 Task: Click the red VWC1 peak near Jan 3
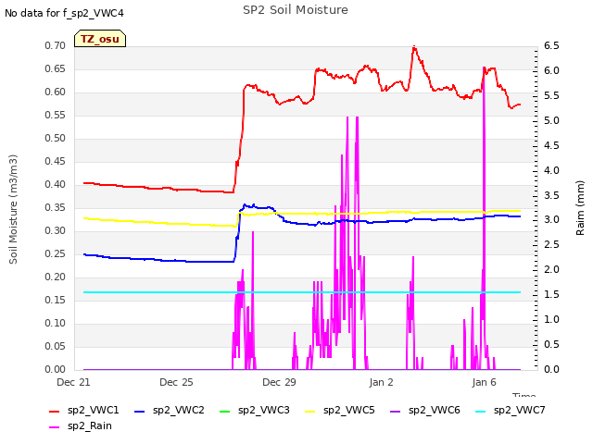pos(414,47)
